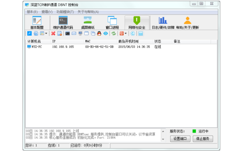Open the command console toolbar icon
Screen dimensions: 243x151
click(67, 33)
